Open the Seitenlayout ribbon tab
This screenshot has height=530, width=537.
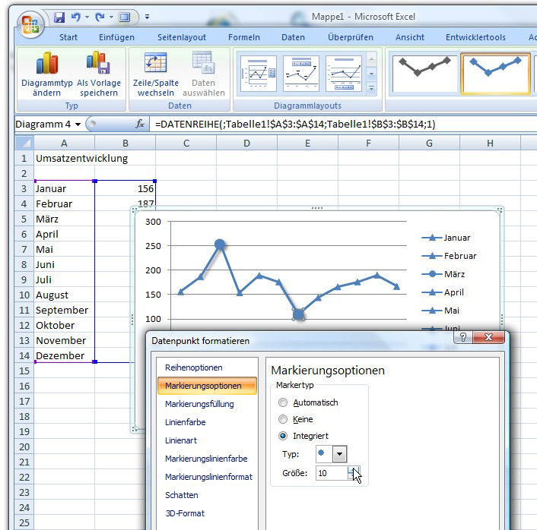point(182,37)
